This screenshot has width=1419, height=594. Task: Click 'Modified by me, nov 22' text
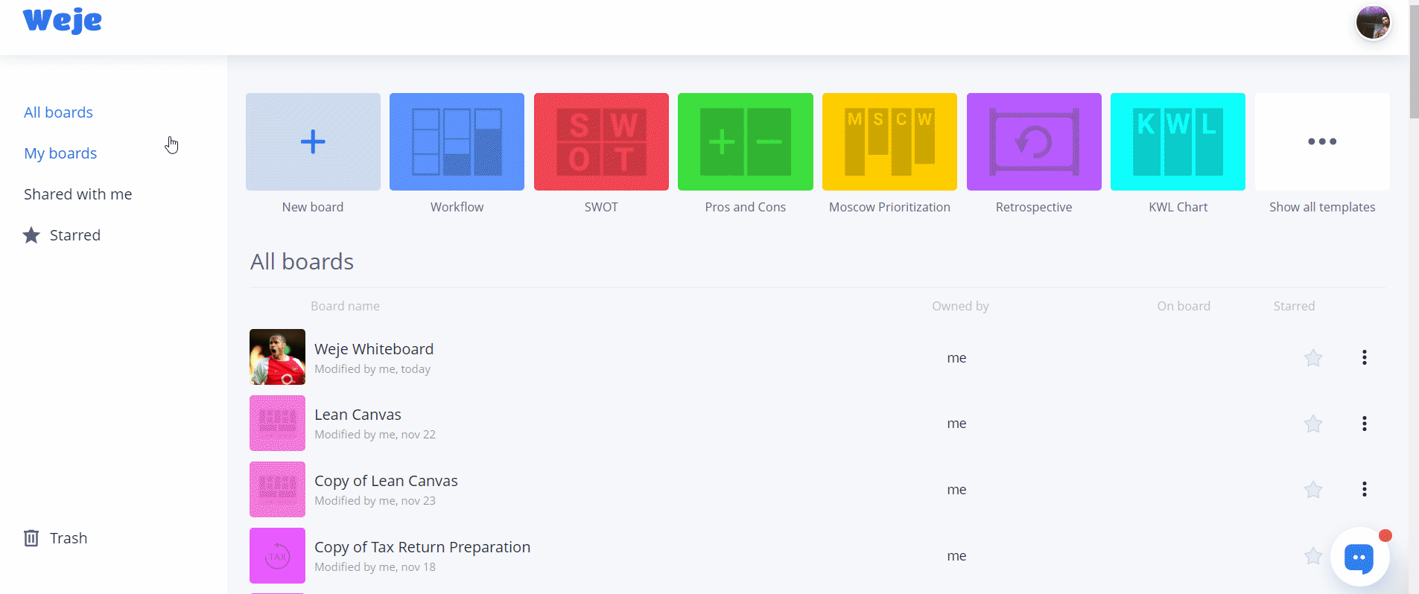(375, 435)
